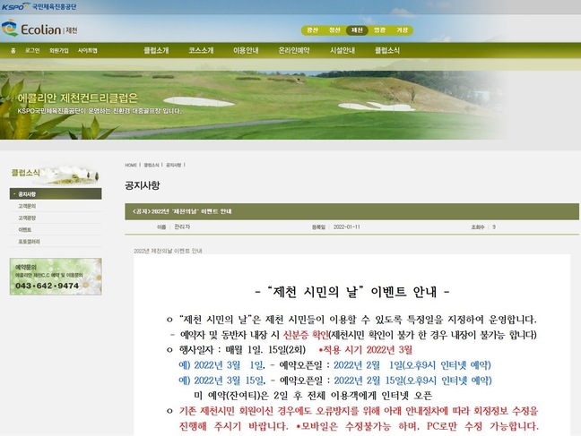Image resolution: width=581 pixels, height=436 pixels.
Task: Select 고객문의 in the sidebar
Action: point(28,206)
